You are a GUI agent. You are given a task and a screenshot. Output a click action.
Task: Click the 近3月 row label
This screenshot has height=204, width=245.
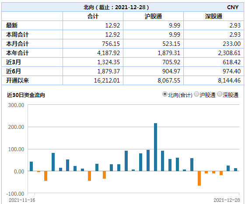click(x=14, y=62)
